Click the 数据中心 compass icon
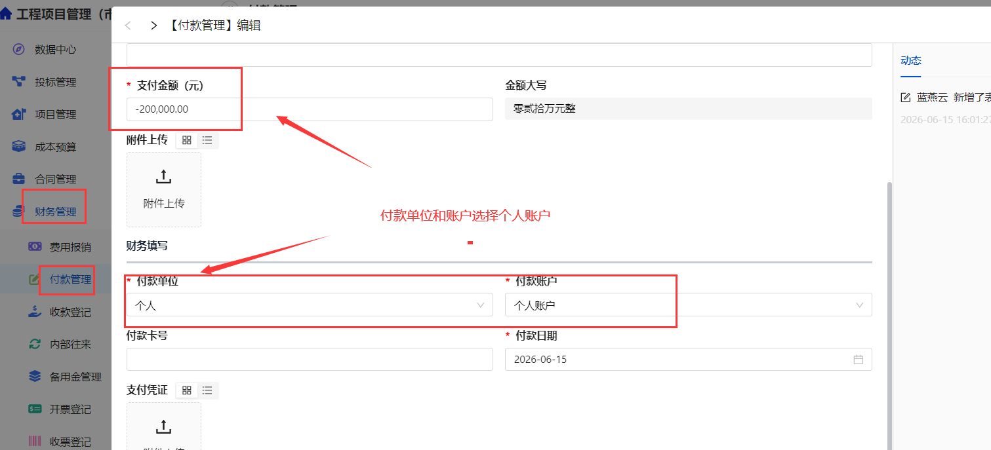 (x=19, y=49)
